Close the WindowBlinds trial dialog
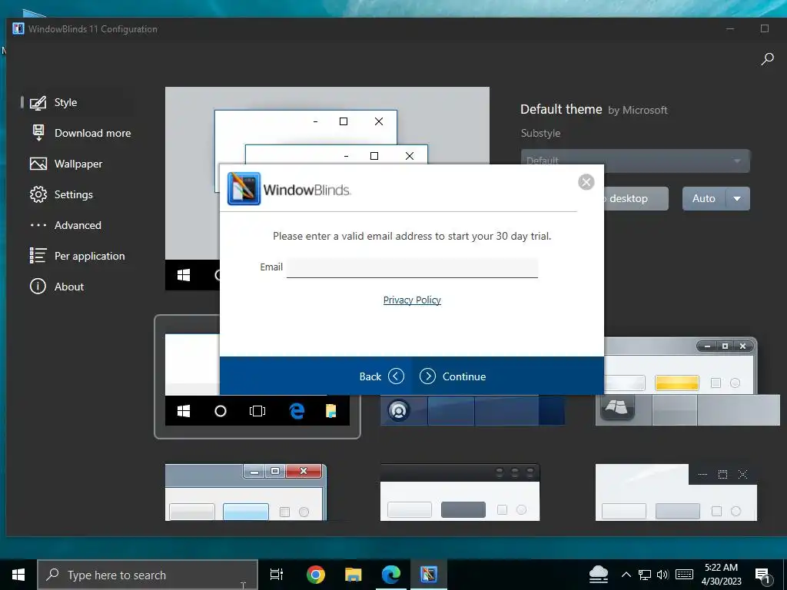787x590 pixels. [x=586, y=181]
